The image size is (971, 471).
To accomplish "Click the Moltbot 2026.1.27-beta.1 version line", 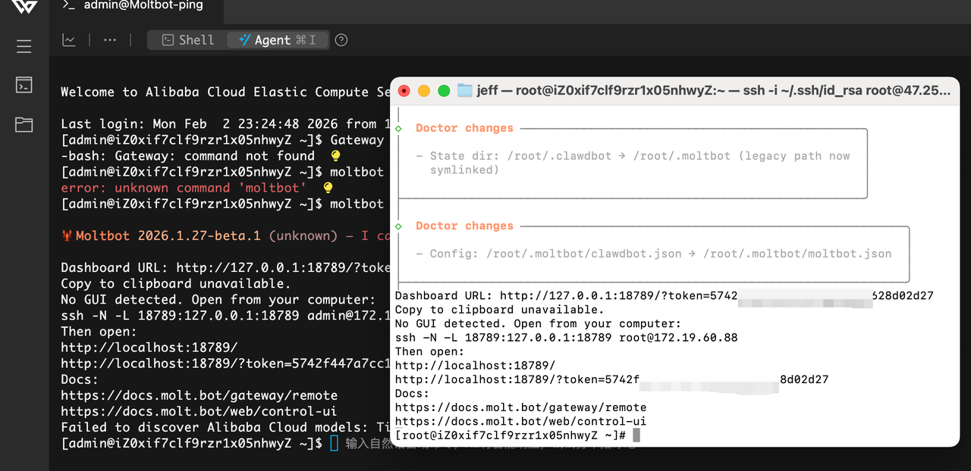I will (226, 235).
